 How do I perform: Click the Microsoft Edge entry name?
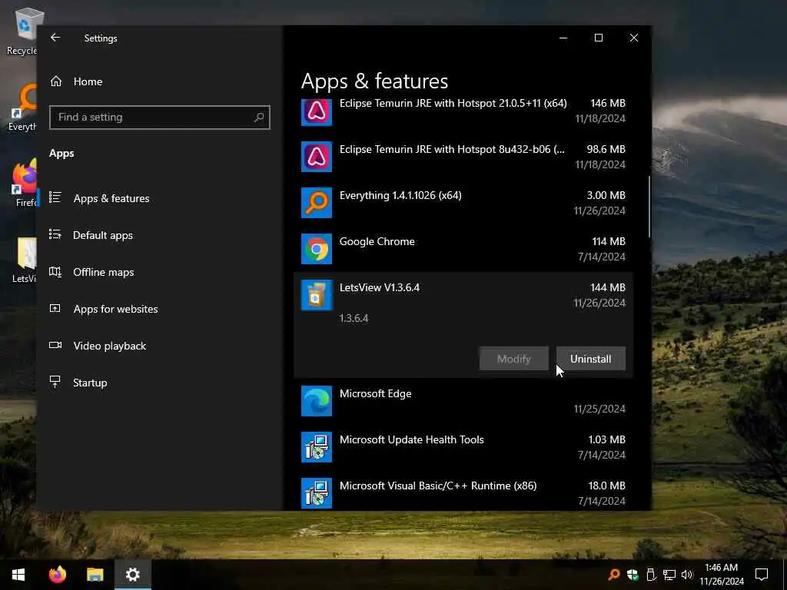point(375,394)
